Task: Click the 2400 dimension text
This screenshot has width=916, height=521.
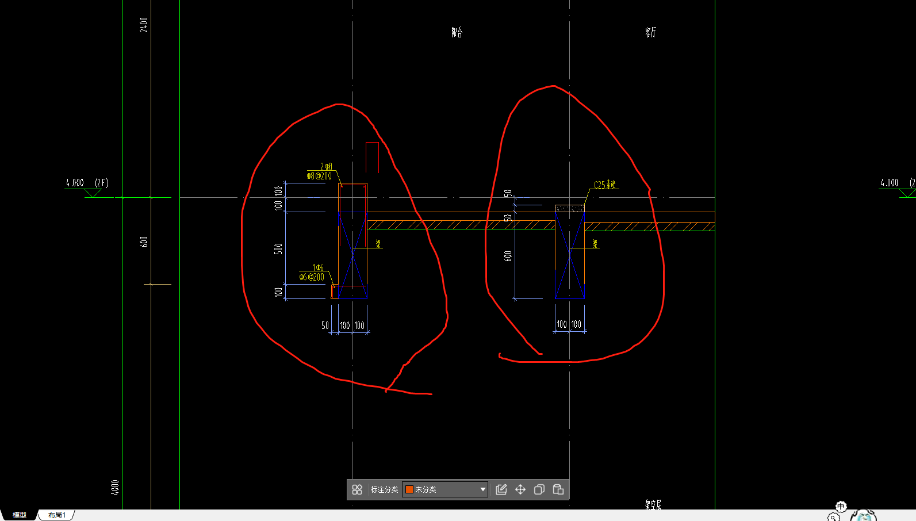Action: (144, 25)
